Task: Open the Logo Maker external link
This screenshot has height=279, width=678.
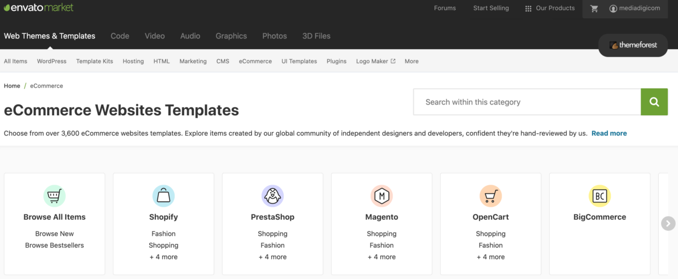Action: click(376, 61)
